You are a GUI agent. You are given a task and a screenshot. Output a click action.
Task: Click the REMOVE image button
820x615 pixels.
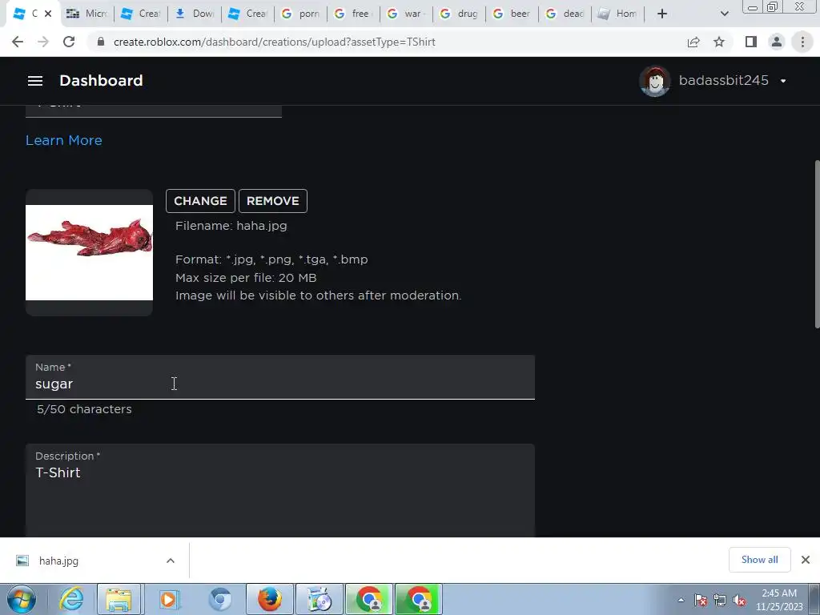(x=273, y=201)
